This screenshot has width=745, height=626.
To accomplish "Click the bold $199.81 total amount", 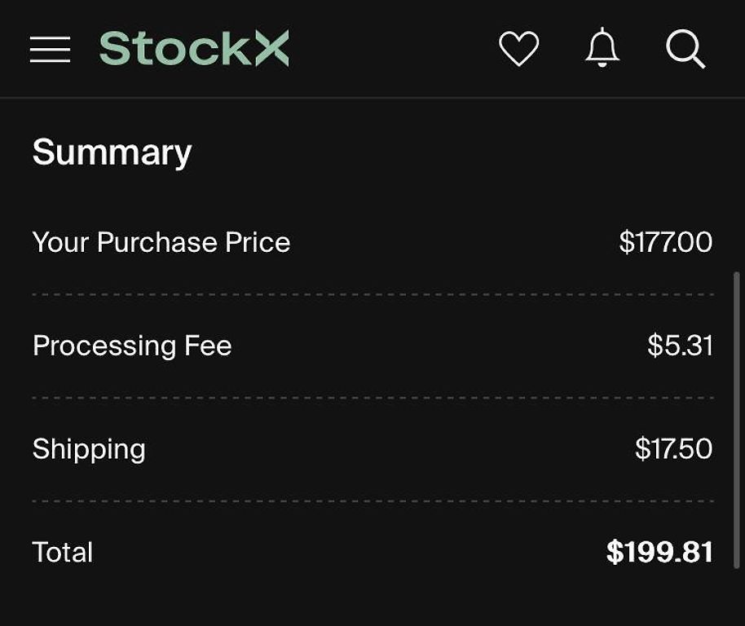I will point(659,553).
